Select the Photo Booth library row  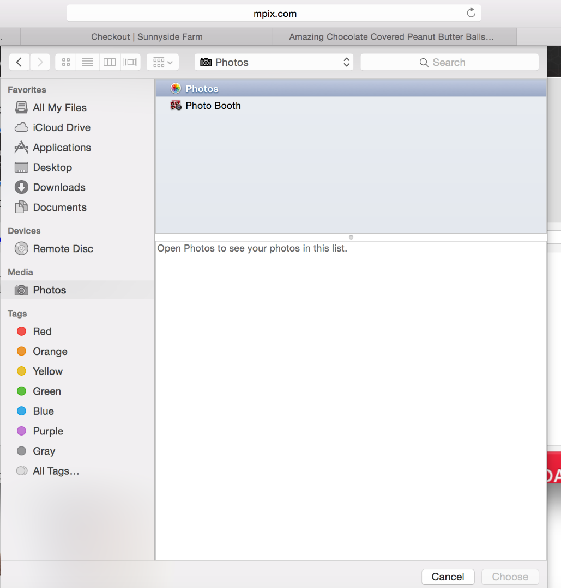tap(351, 106)
